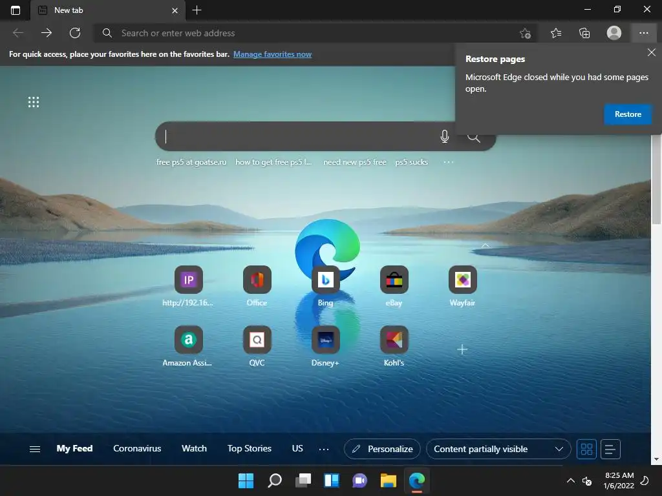
Task: Open a new tab with plus button
Action: [x=197, y=10]
